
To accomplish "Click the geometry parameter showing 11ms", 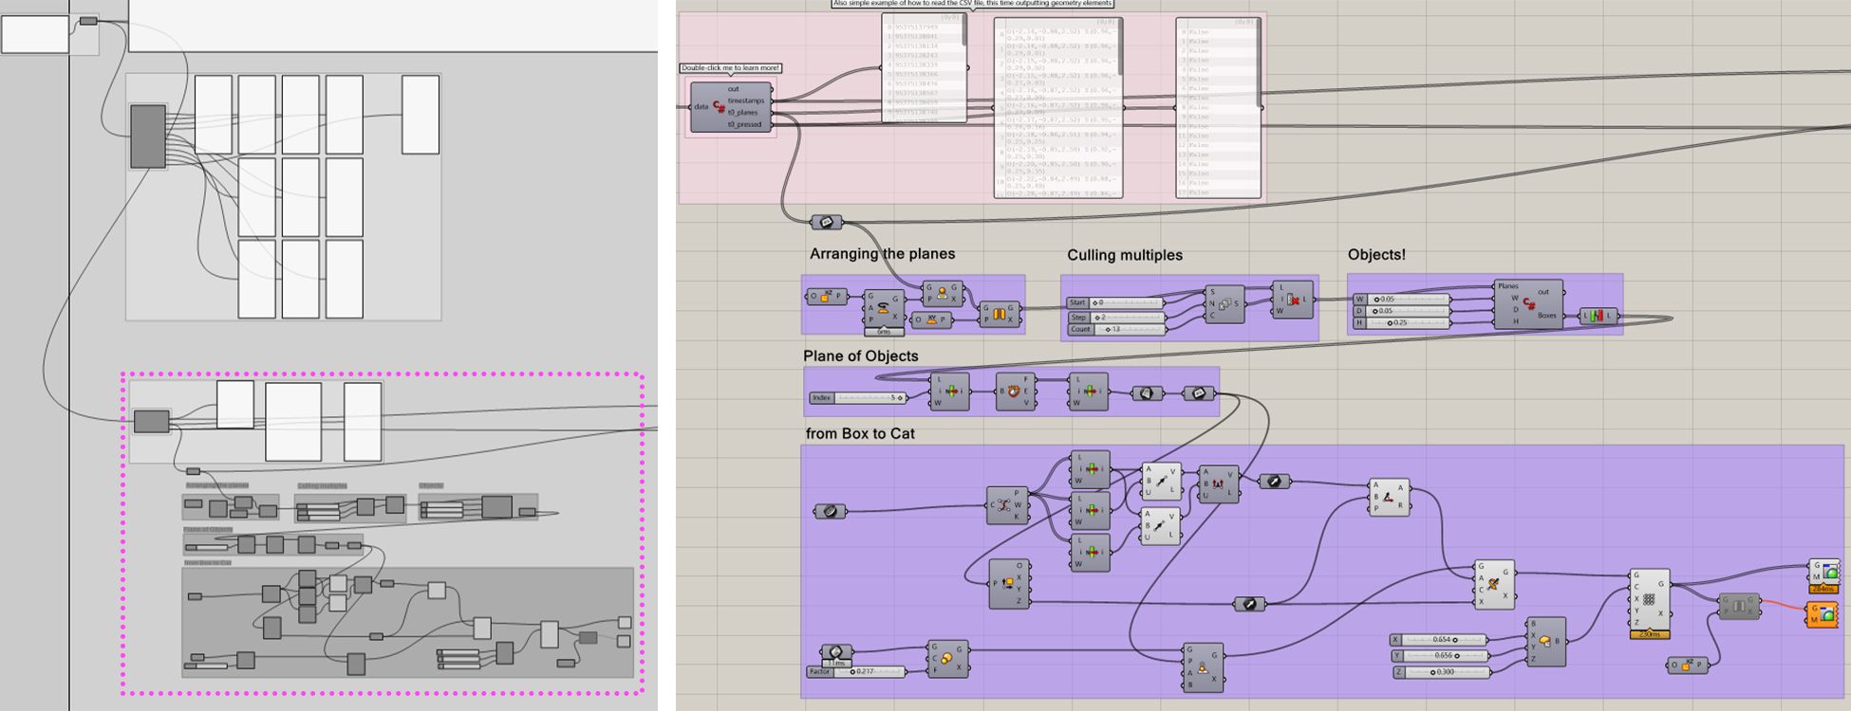I will click(x=835, y=654).
